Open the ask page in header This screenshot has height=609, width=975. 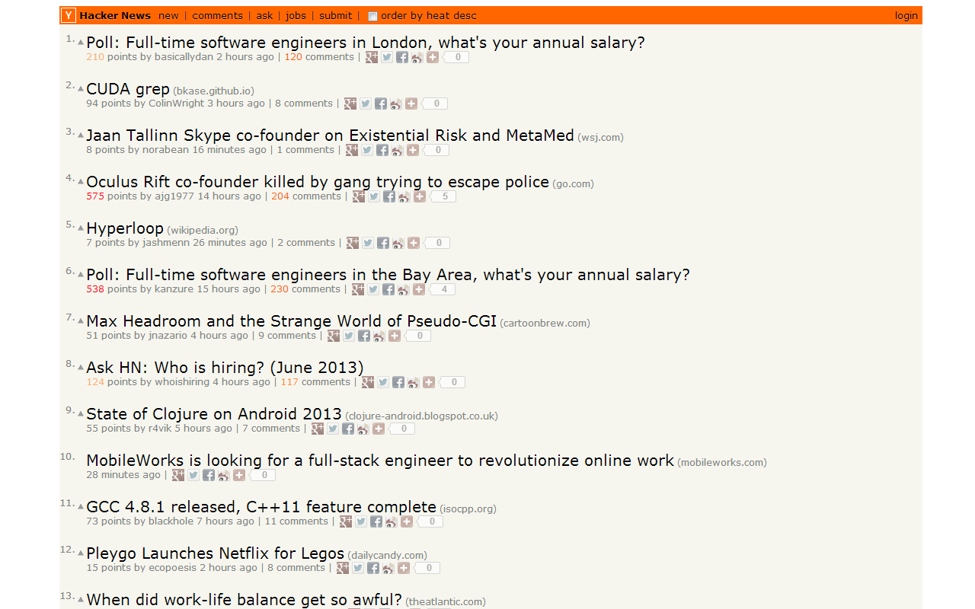coord(264,15)
